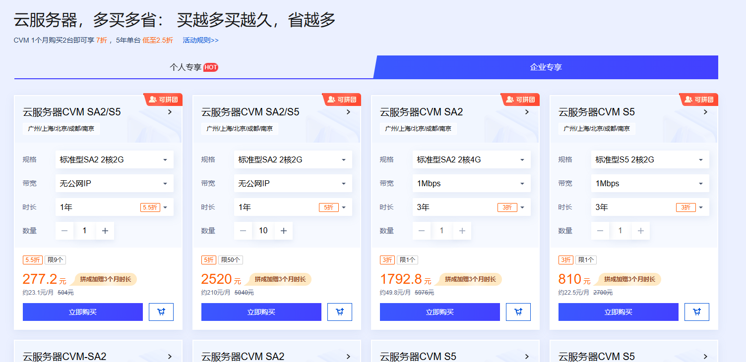
Task: Click 立即购买 for the 2520元 server
Action: pos(261,312)
